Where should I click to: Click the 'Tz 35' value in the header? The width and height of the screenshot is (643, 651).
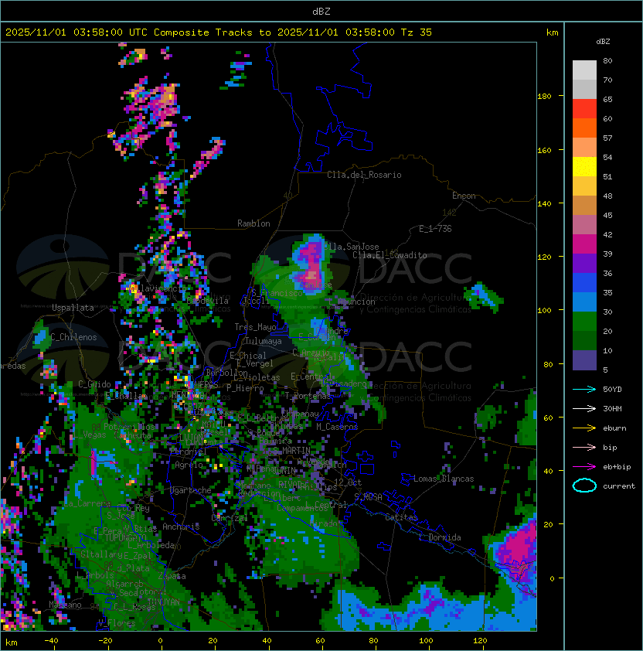click(417, 32)
